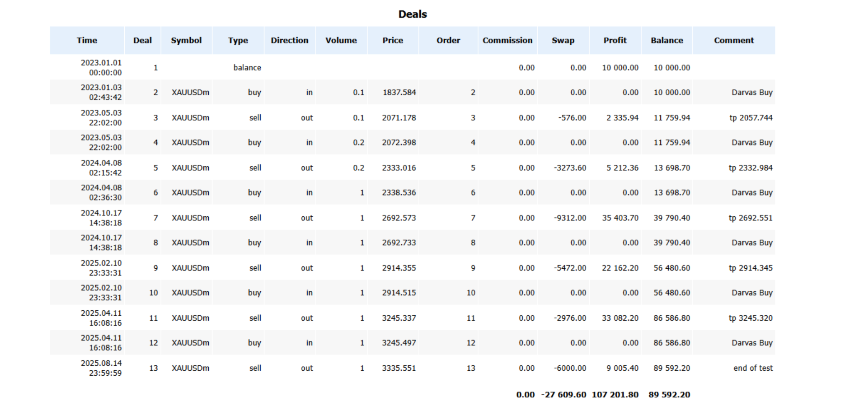Select price cell 2914.515
This screenshot has height=420, width=864.
[x=399, y=293]
